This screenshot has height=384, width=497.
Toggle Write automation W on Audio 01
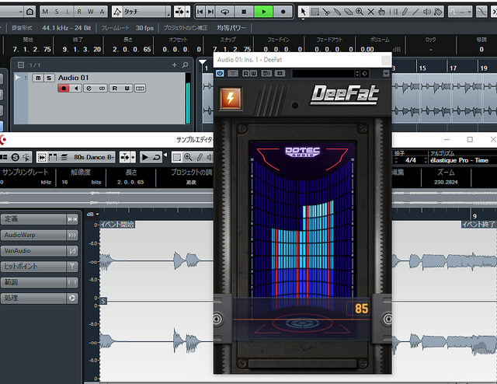coord(127,88)
